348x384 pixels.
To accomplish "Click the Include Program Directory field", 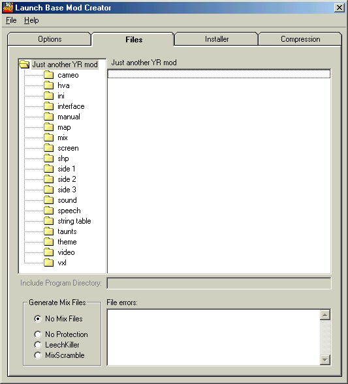I will tap(219, 283).
